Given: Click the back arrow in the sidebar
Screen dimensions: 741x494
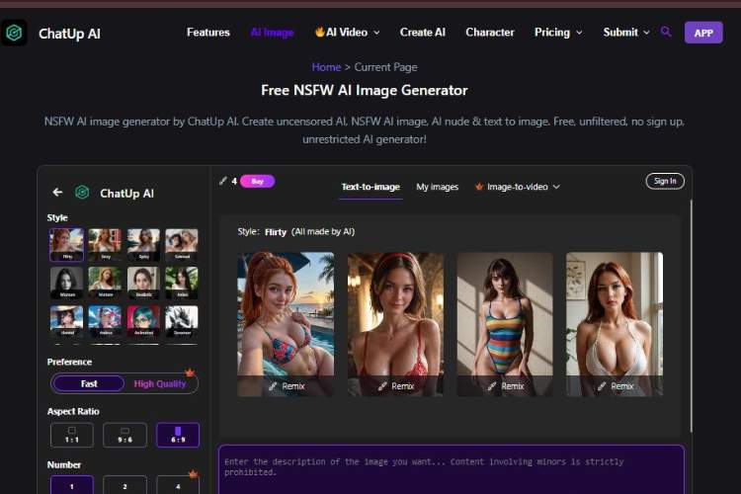Looking at the screenshot, I should [57, 193].
